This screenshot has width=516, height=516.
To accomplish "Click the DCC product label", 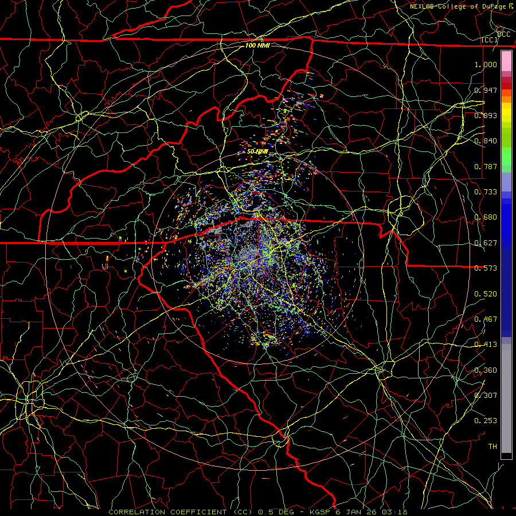I will pos(504,34).
